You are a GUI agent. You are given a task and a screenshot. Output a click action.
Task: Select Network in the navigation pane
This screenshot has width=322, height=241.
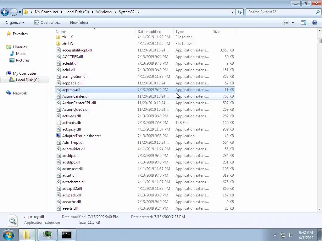click(20, 93)
